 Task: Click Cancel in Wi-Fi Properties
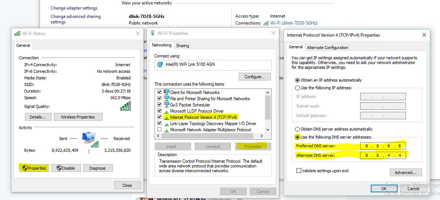(x=263, y=191)
